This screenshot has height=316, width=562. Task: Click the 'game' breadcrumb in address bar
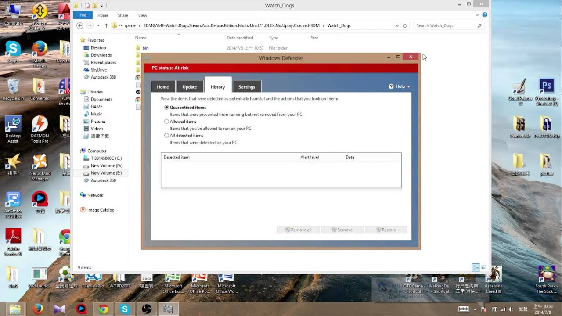click(x=130, y=25)
